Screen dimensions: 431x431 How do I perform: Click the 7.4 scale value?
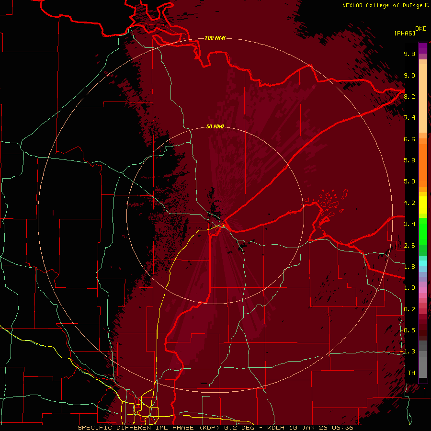click(x=409, y=118)
